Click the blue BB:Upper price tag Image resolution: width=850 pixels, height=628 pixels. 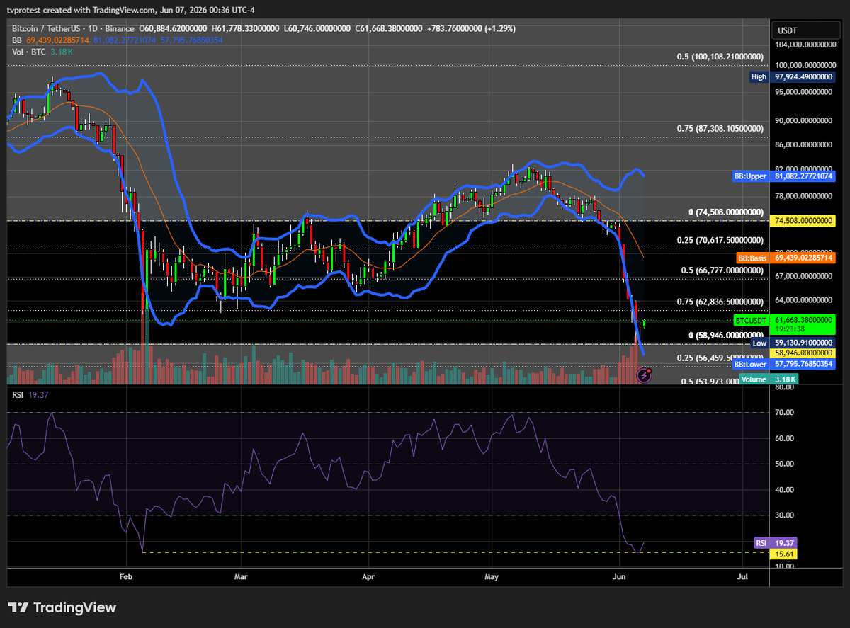point(783,176)
